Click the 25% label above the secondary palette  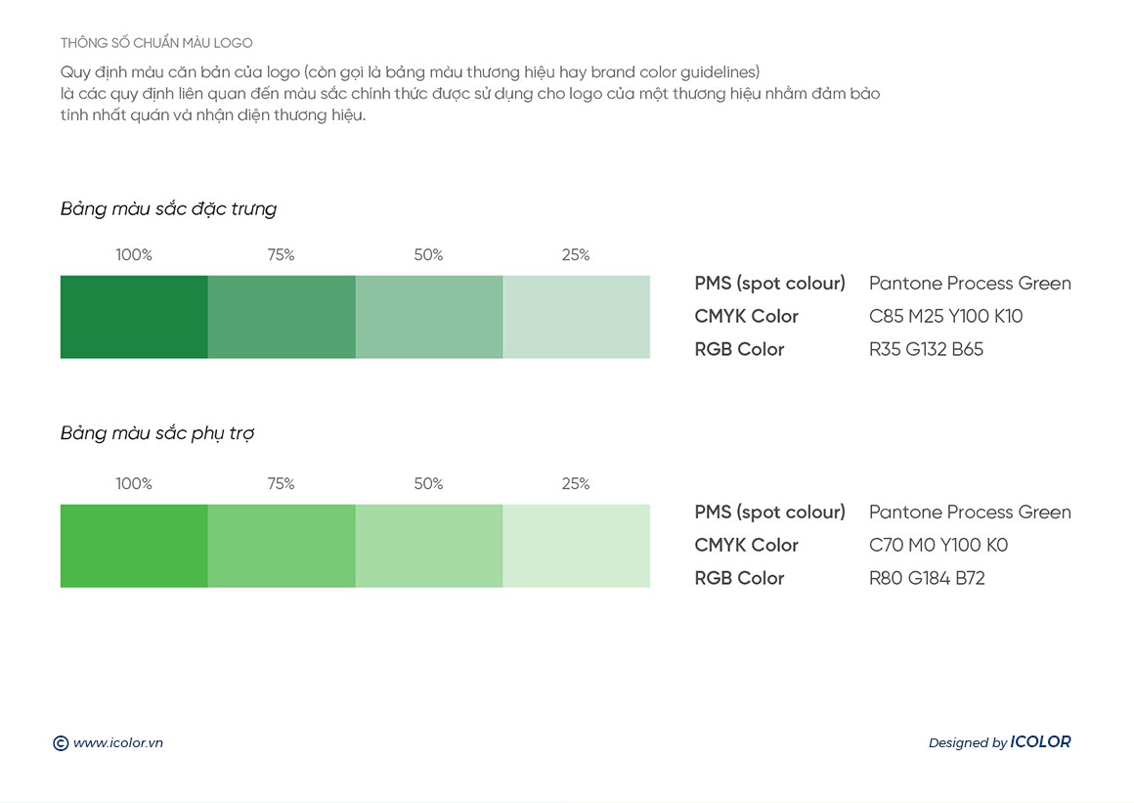click(x=576, y=484)
